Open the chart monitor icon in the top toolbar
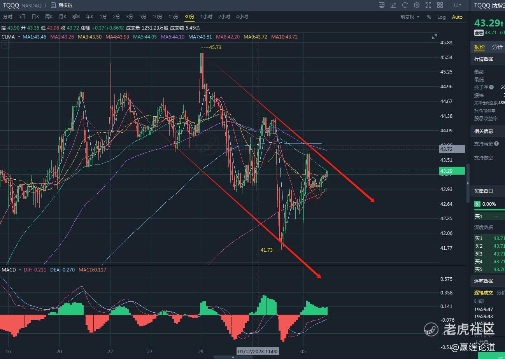 point(382,5)
